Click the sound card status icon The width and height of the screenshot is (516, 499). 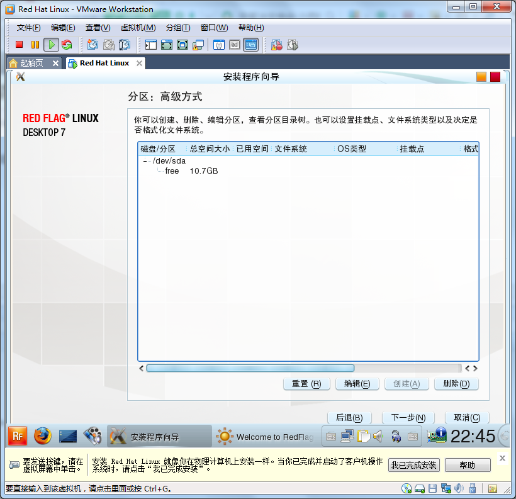(x=459, y=488)
